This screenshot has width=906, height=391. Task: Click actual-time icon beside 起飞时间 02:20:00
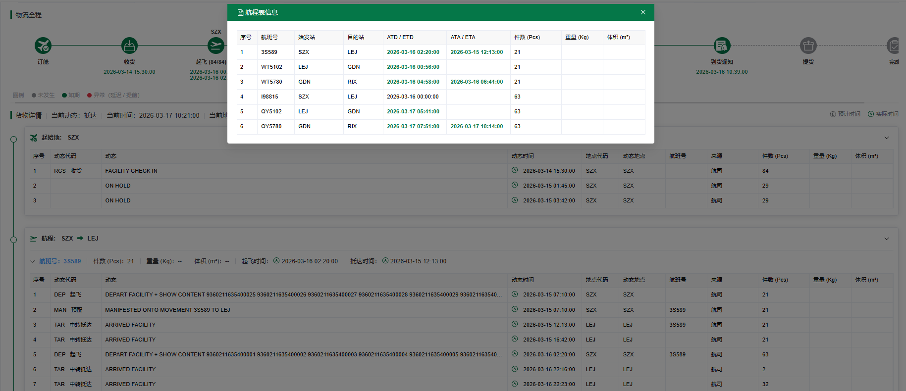(x=276, y=261)
